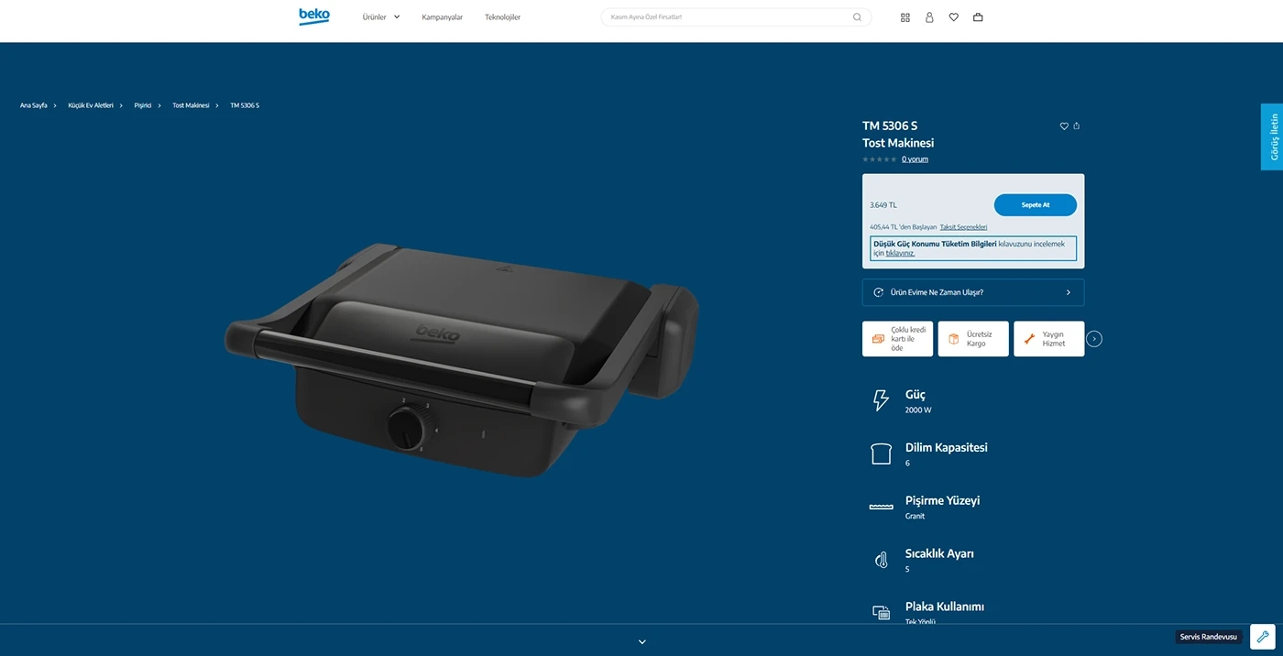Viewport: 1283px width, 656px height.
Task: Click the 3.649 TL price text
Action: click(883, 205)
